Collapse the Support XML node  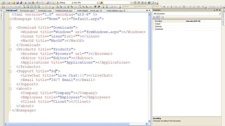(10, 71)
